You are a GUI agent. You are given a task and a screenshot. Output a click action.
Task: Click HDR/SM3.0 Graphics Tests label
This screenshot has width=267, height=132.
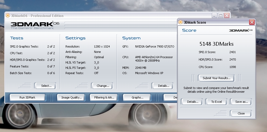[28, 60]
